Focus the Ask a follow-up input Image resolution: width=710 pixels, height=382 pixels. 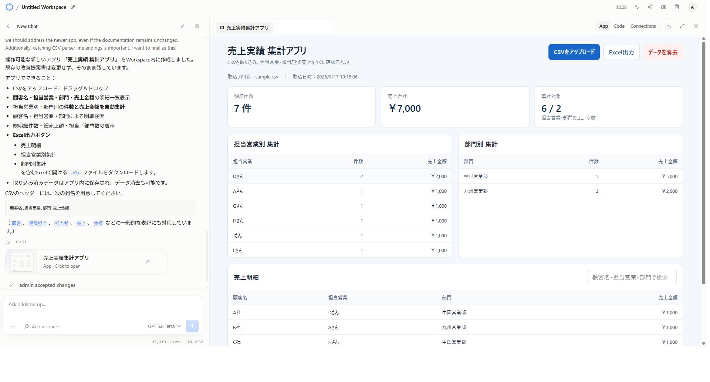pos(102,305)
